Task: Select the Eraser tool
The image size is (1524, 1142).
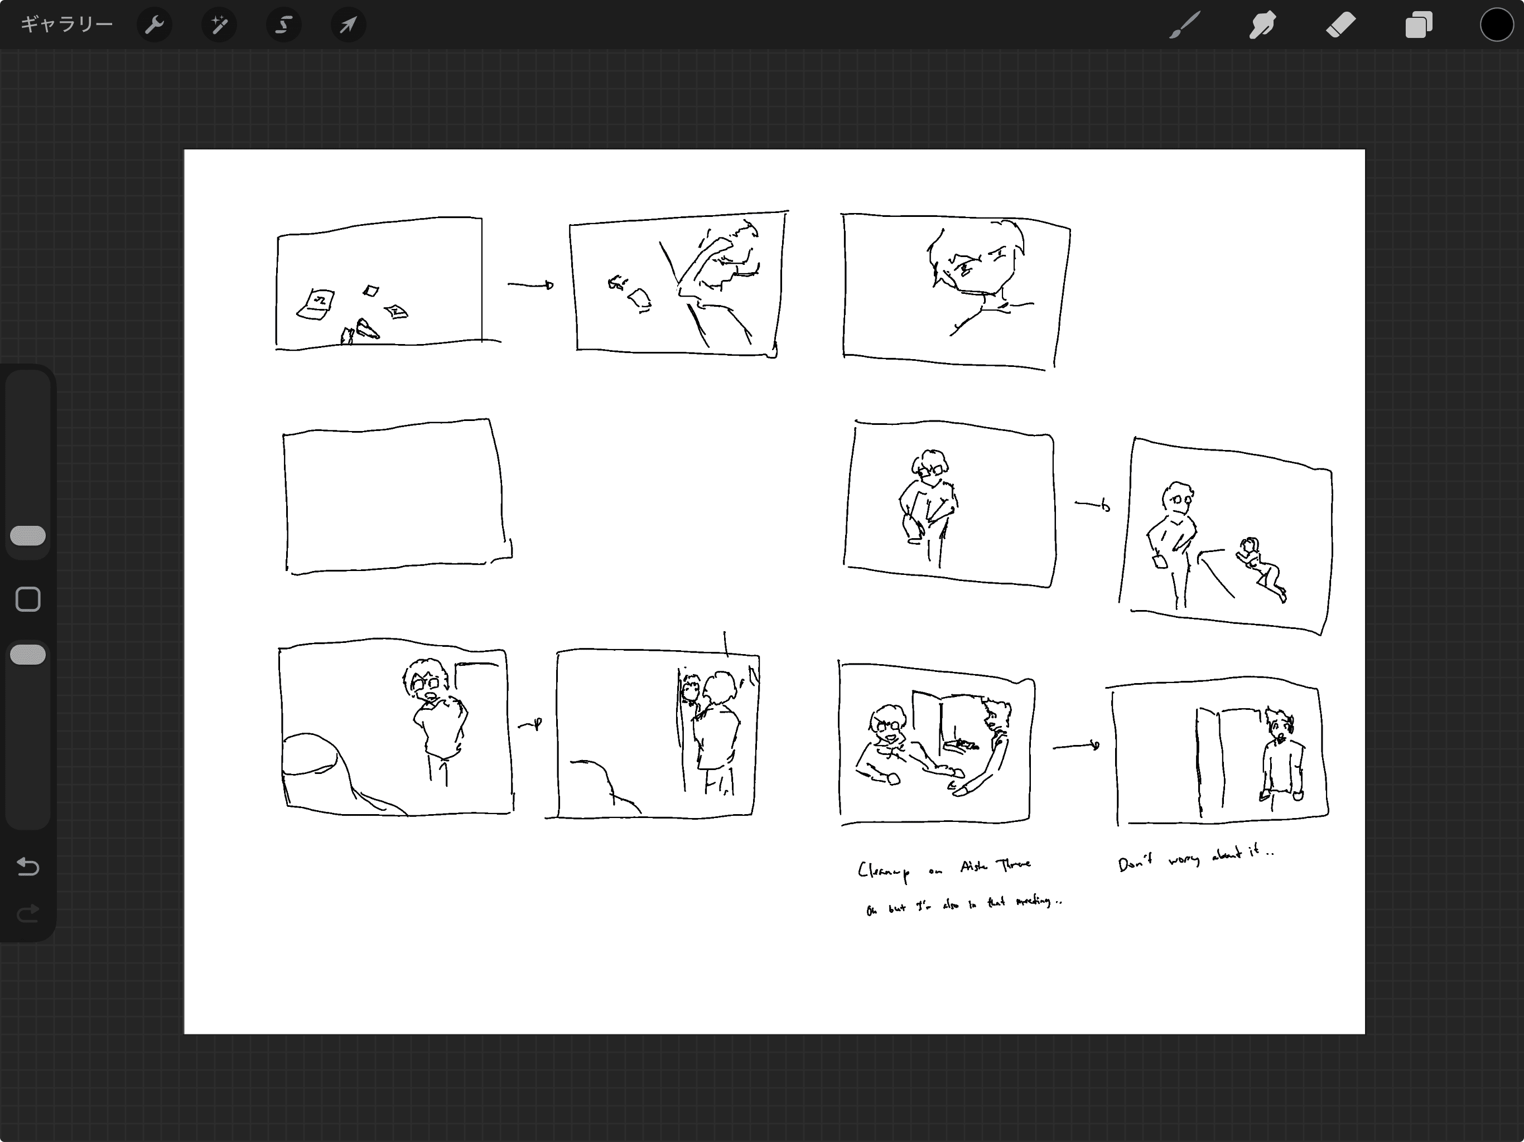Action: click(x=1340, y=26)
